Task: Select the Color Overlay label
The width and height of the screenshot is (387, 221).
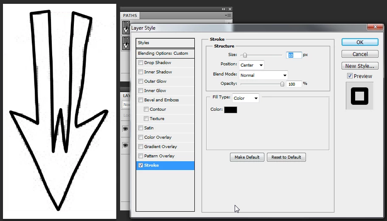Action: point(158,137)
